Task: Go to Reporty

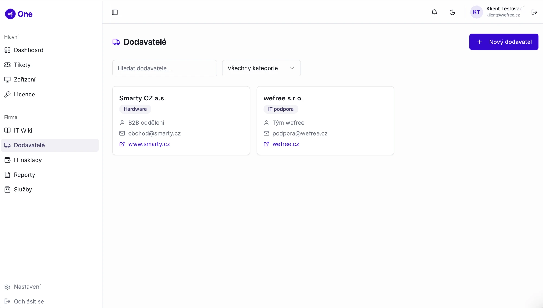Action: [50, 175]
